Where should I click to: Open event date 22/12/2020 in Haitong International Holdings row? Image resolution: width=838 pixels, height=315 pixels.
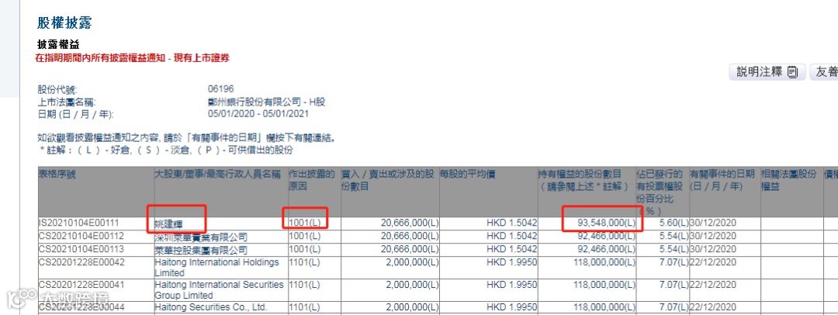tap(712, 262)
